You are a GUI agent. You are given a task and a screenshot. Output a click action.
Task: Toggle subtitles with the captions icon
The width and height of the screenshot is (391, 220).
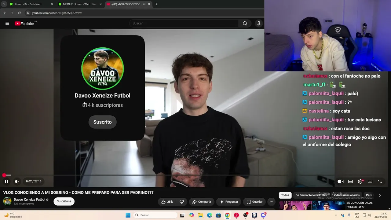(350, 182)
